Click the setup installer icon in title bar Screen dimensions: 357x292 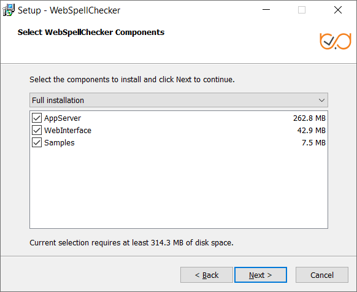[x=9, y=10]
